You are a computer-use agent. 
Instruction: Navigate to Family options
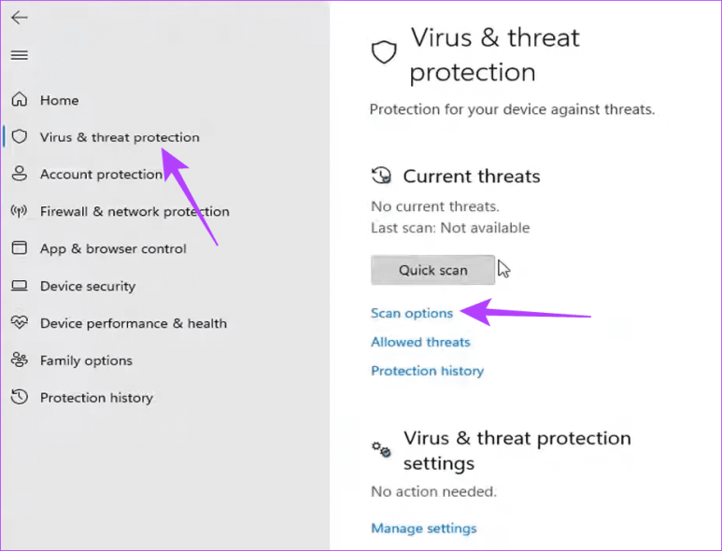click(x=86, y=360)
